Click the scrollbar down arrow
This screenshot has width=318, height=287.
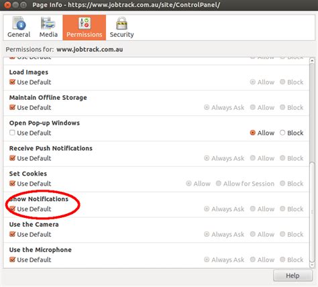point(312,265)
